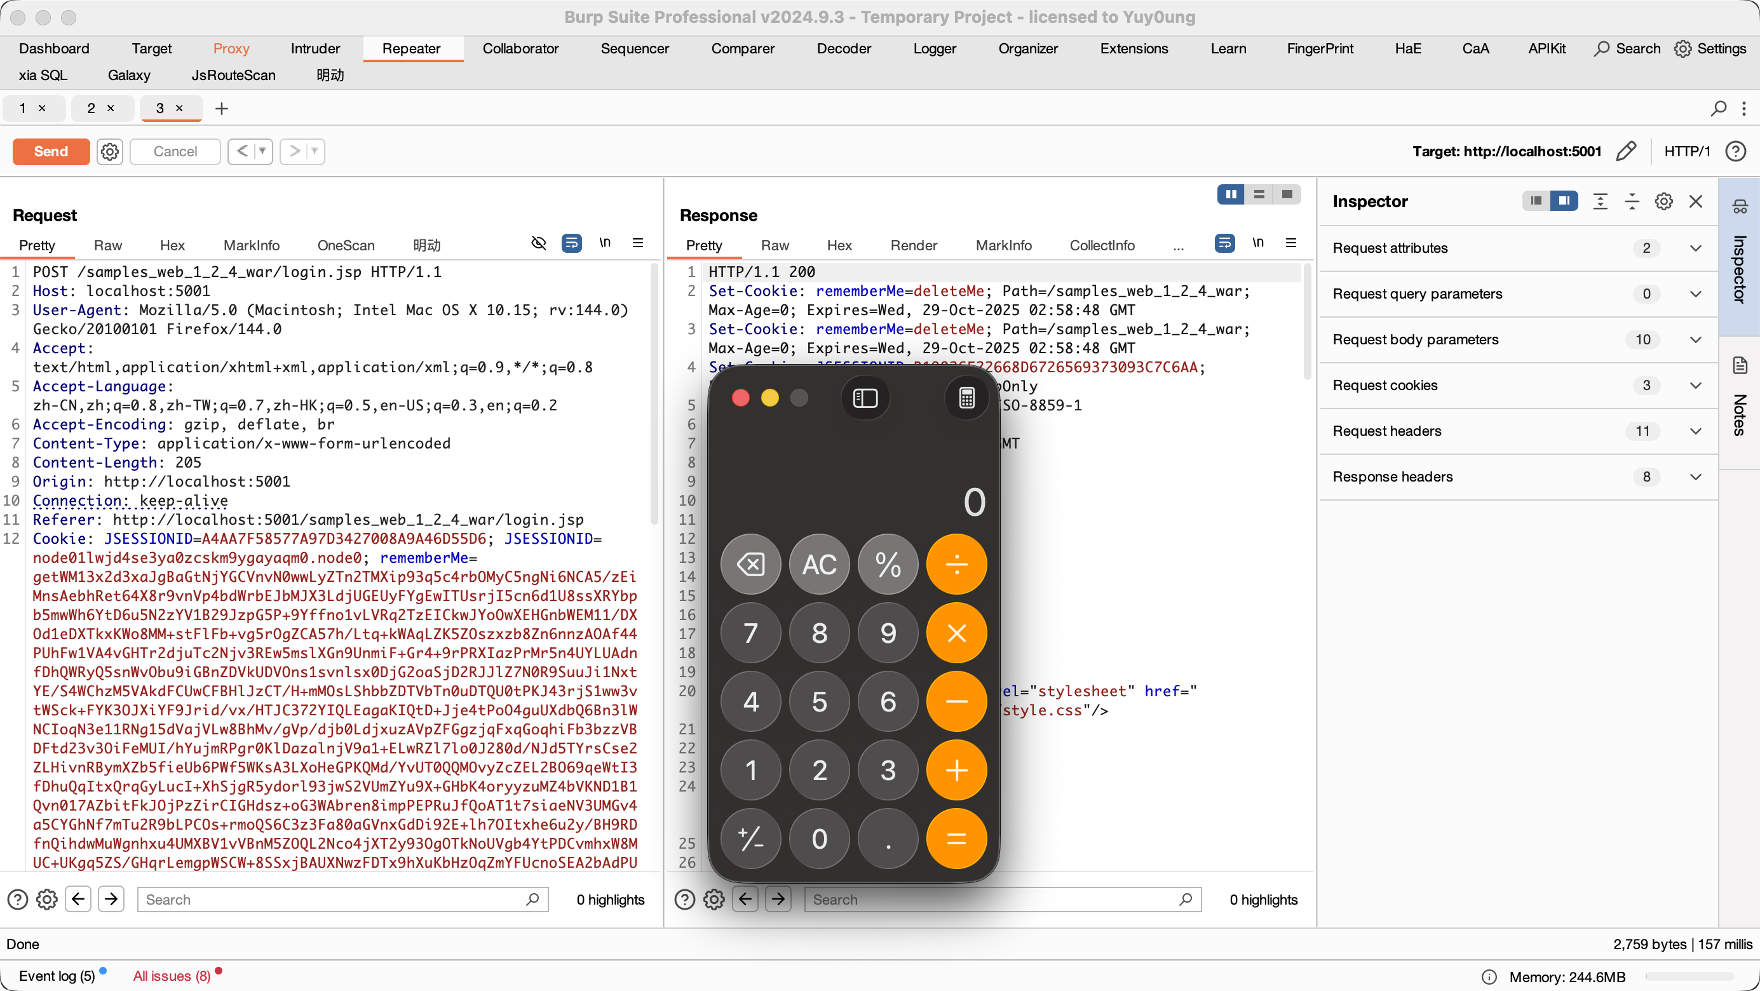This screenshot has width=1760, height=991.
Task: Close the Inspector panel
Action: coord(1696,201)
